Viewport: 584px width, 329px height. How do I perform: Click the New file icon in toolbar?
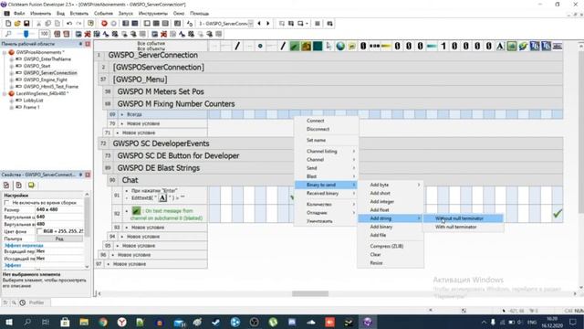(x=8, y=24)
